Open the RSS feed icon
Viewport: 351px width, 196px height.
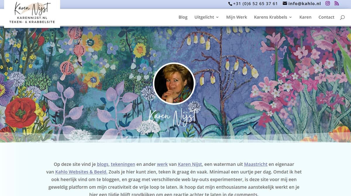(x=337, y=4)
